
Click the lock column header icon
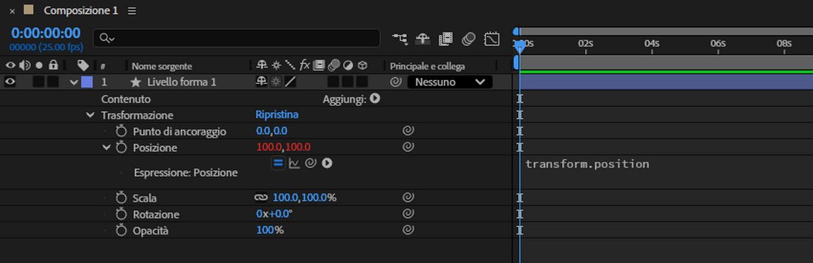coord(53,65)
